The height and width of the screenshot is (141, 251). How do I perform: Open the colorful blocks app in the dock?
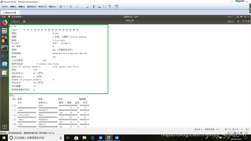[x=5, y=39]
